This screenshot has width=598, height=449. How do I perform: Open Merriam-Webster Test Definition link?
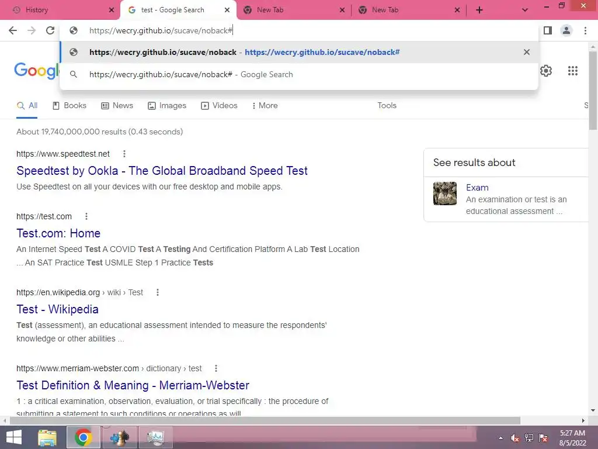point(133,385)
